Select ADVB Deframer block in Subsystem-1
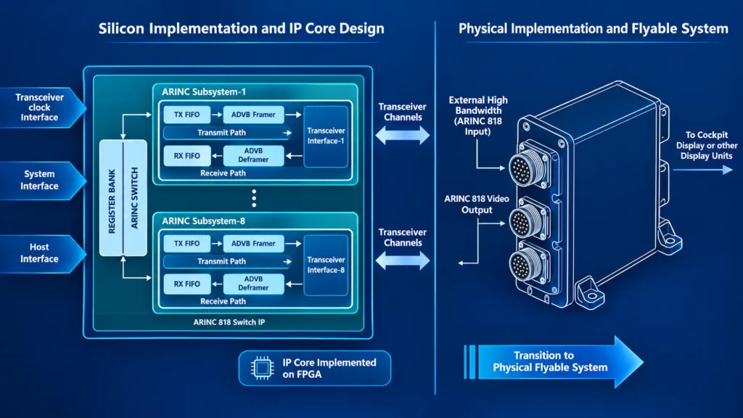This screenshot has width=743, height=418. (x=253, y=155)
